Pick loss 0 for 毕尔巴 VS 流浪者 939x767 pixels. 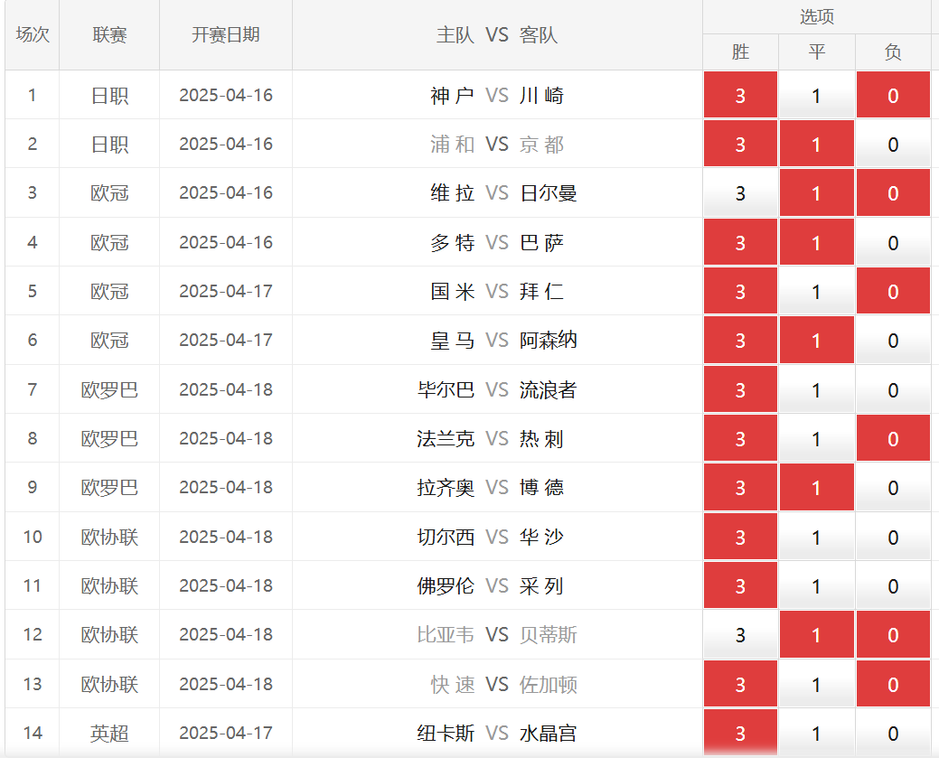[893, 389]
